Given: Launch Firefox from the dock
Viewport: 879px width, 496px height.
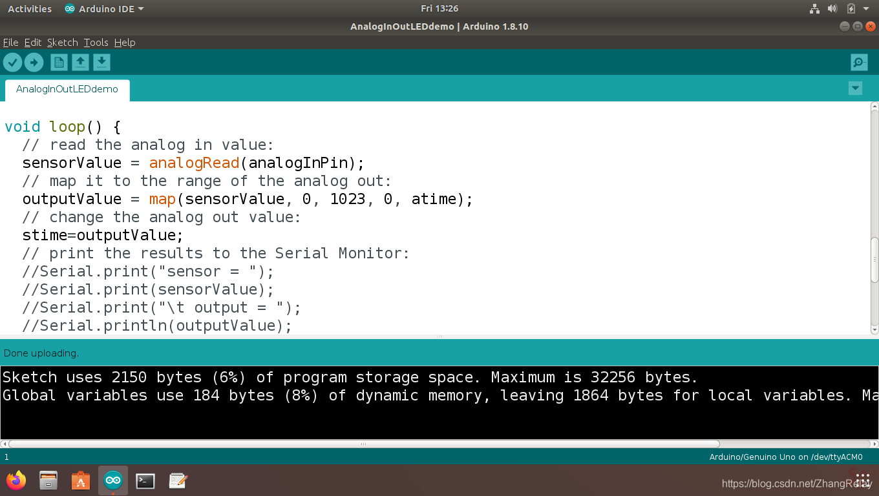Looking at the screenshot, I should (x=16, y=480).
